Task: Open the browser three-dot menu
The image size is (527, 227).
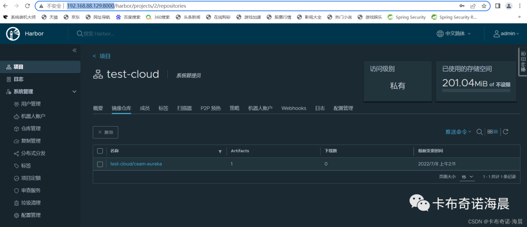Action: [520, 6]
